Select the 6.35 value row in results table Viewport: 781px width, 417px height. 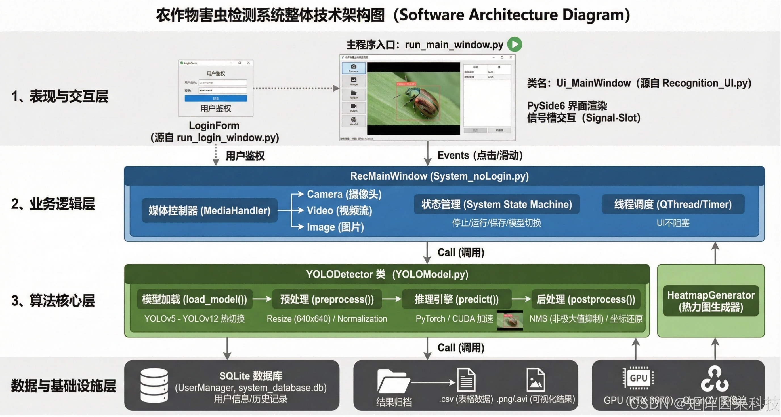click(487, 77)
